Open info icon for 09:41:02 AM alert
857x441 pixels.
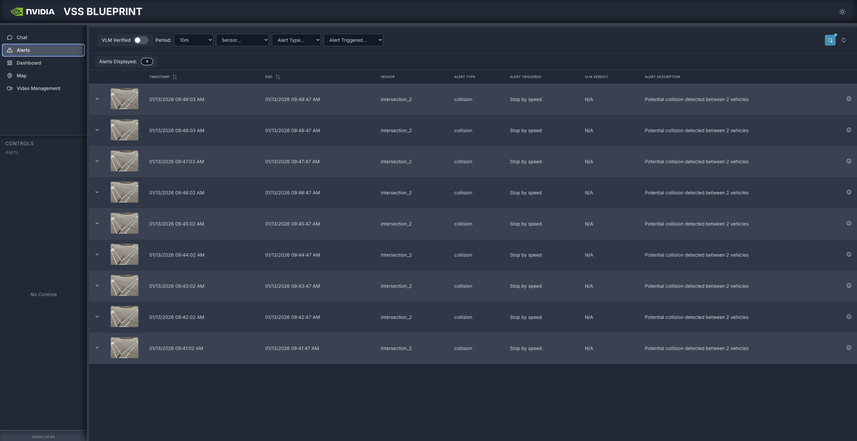849,348
